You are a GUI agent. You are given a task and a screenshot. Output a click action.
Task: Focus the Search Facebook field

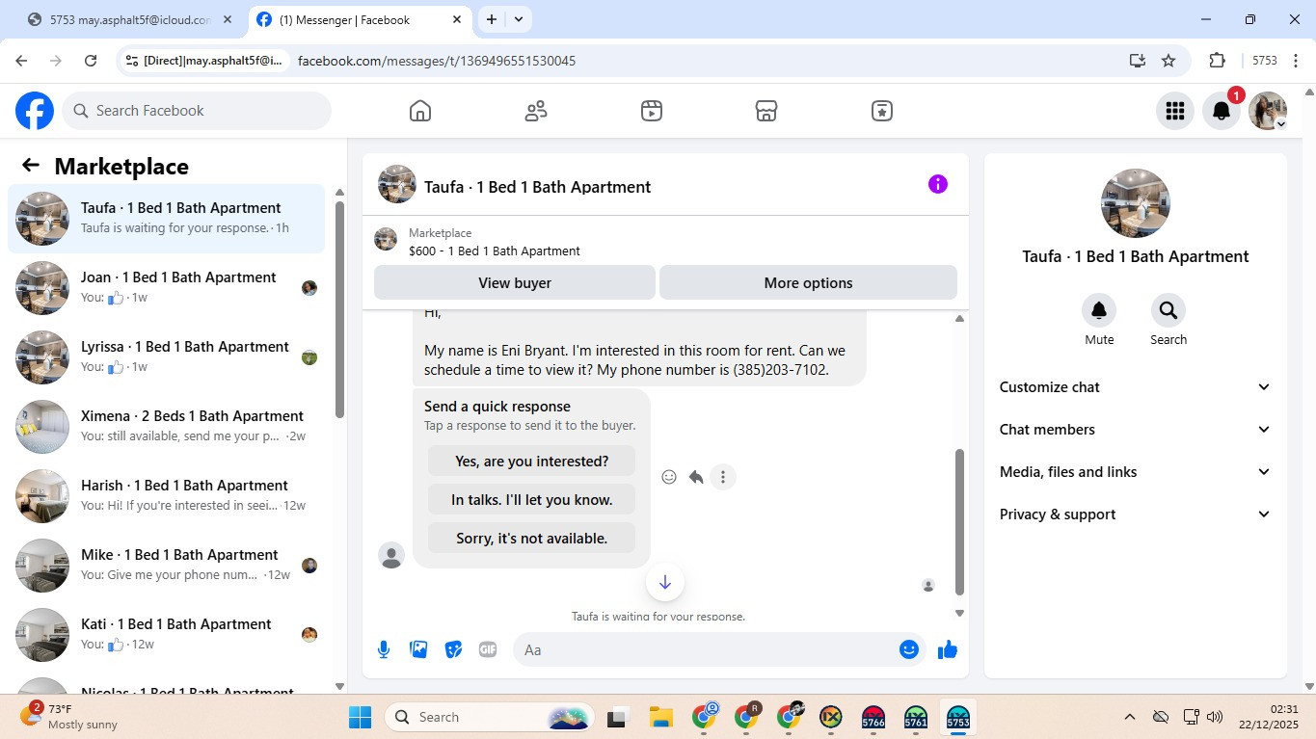click(197, 111)
